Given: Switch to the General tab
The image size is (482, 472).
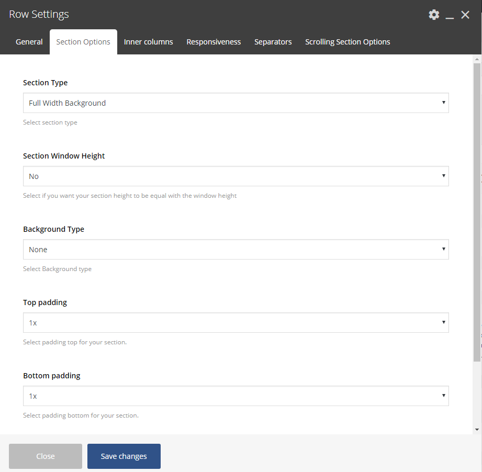Looking at the screenshot, I should point(29,42).
